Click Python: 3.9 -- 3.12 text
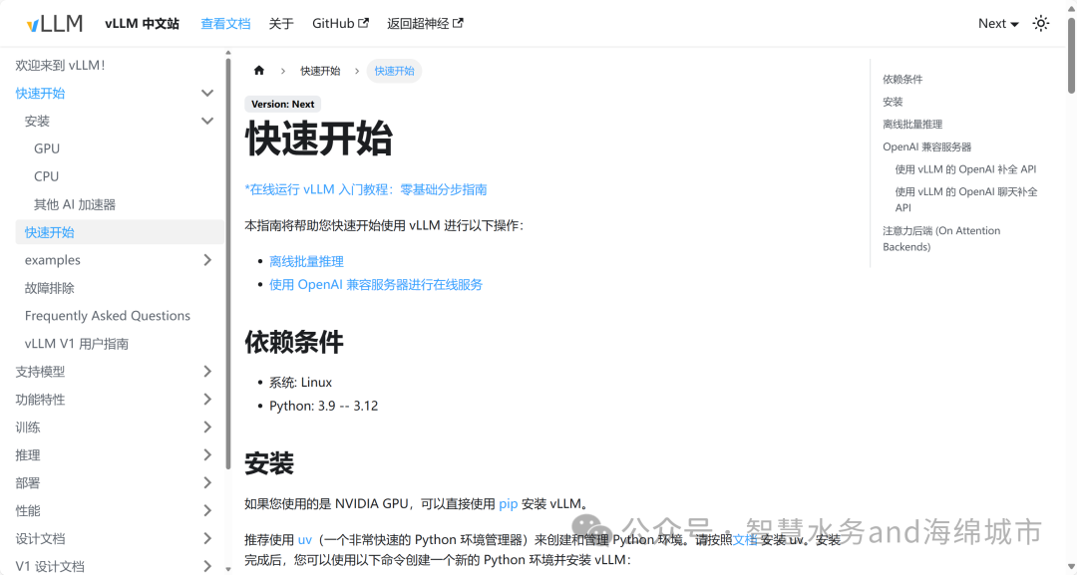This screenshot has height=575, width=1077. [323, 406]
